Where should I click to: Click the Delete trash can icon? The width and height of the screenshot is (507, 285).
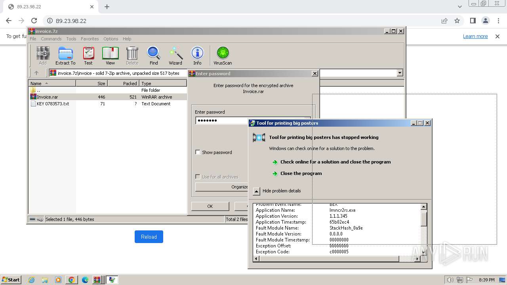(132, 55)
